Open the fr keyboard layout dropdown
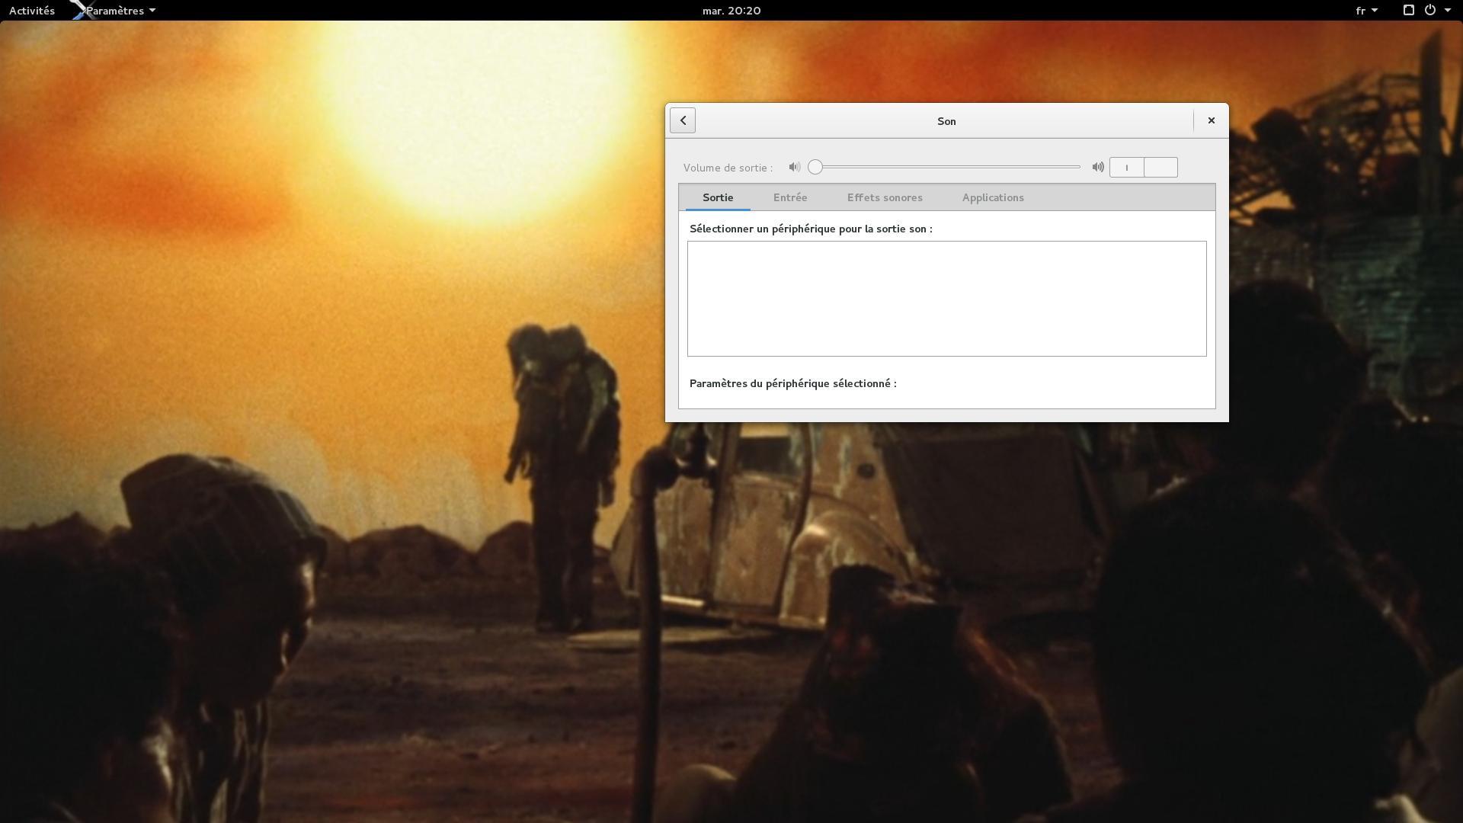Image resolution: width=1463 pixels, height=823 pixels. point(1365,11)
